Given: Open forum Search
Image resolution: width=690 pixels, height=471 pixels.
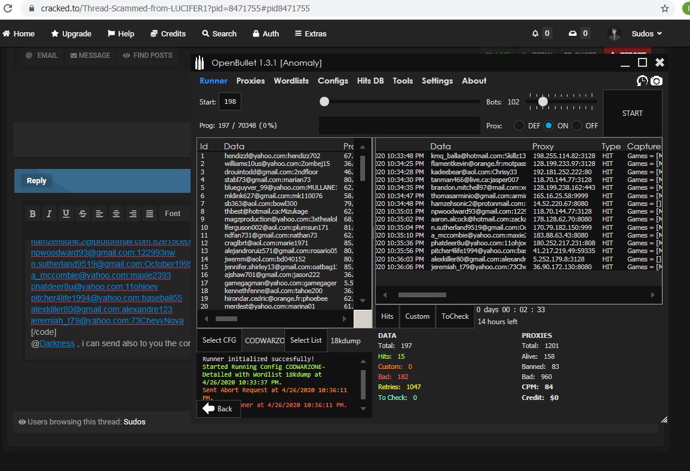Looking at the screenshot, I should [219, 33].
